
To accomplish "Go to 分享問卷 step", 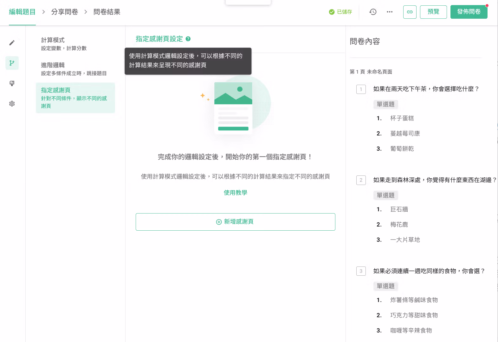I will (65, 12).
